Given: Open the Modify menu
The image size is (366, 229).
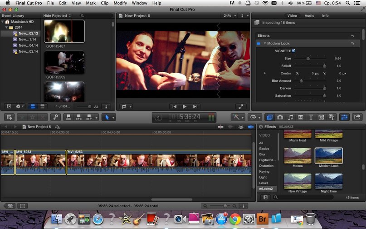Looking at the screenshot, I should pyautogui.click(x=120, y=3).
